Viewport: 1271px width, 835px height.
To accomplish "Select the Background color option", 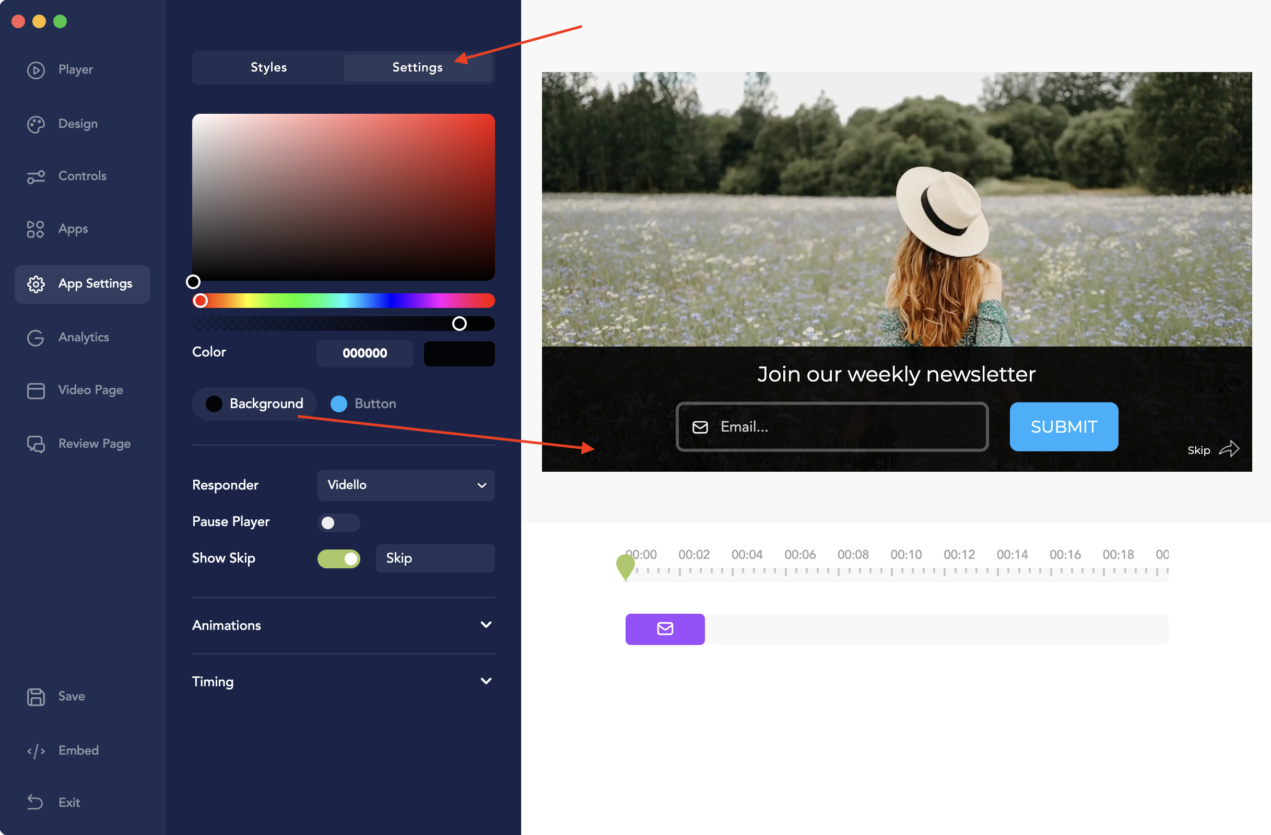I will coord(255,404).
